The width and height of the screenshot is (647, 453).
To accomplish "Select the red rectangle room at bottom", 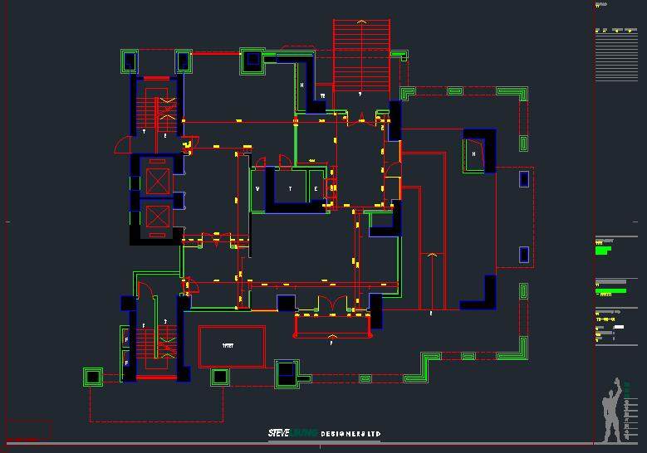I will [232, 346].
